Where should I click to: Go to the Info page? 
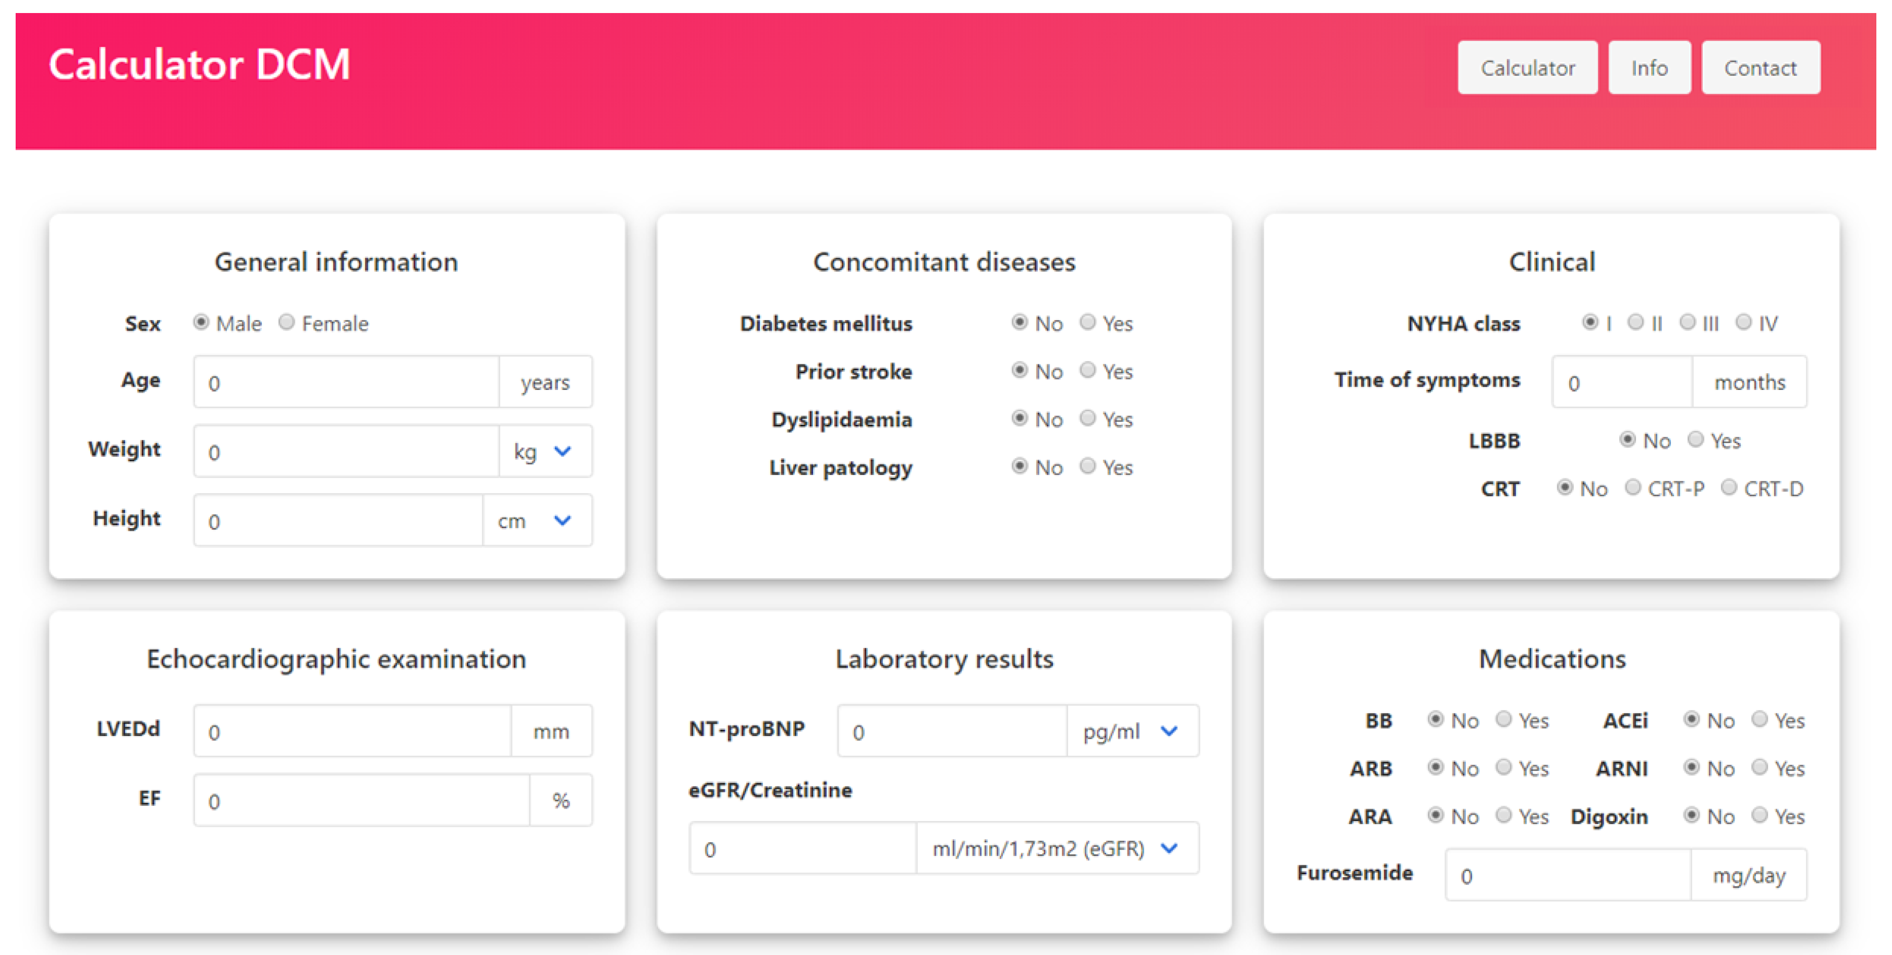click(1649, 68)
